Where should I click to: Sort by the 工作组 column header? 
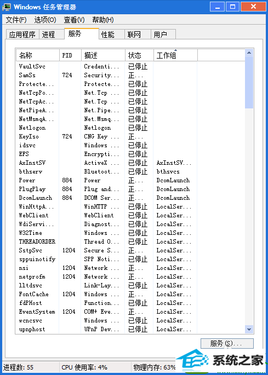click(175, 55)
